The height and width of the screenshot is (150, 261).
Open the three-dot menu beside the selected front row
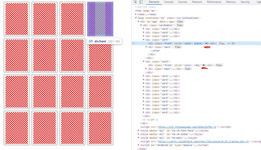pos(133,43)
